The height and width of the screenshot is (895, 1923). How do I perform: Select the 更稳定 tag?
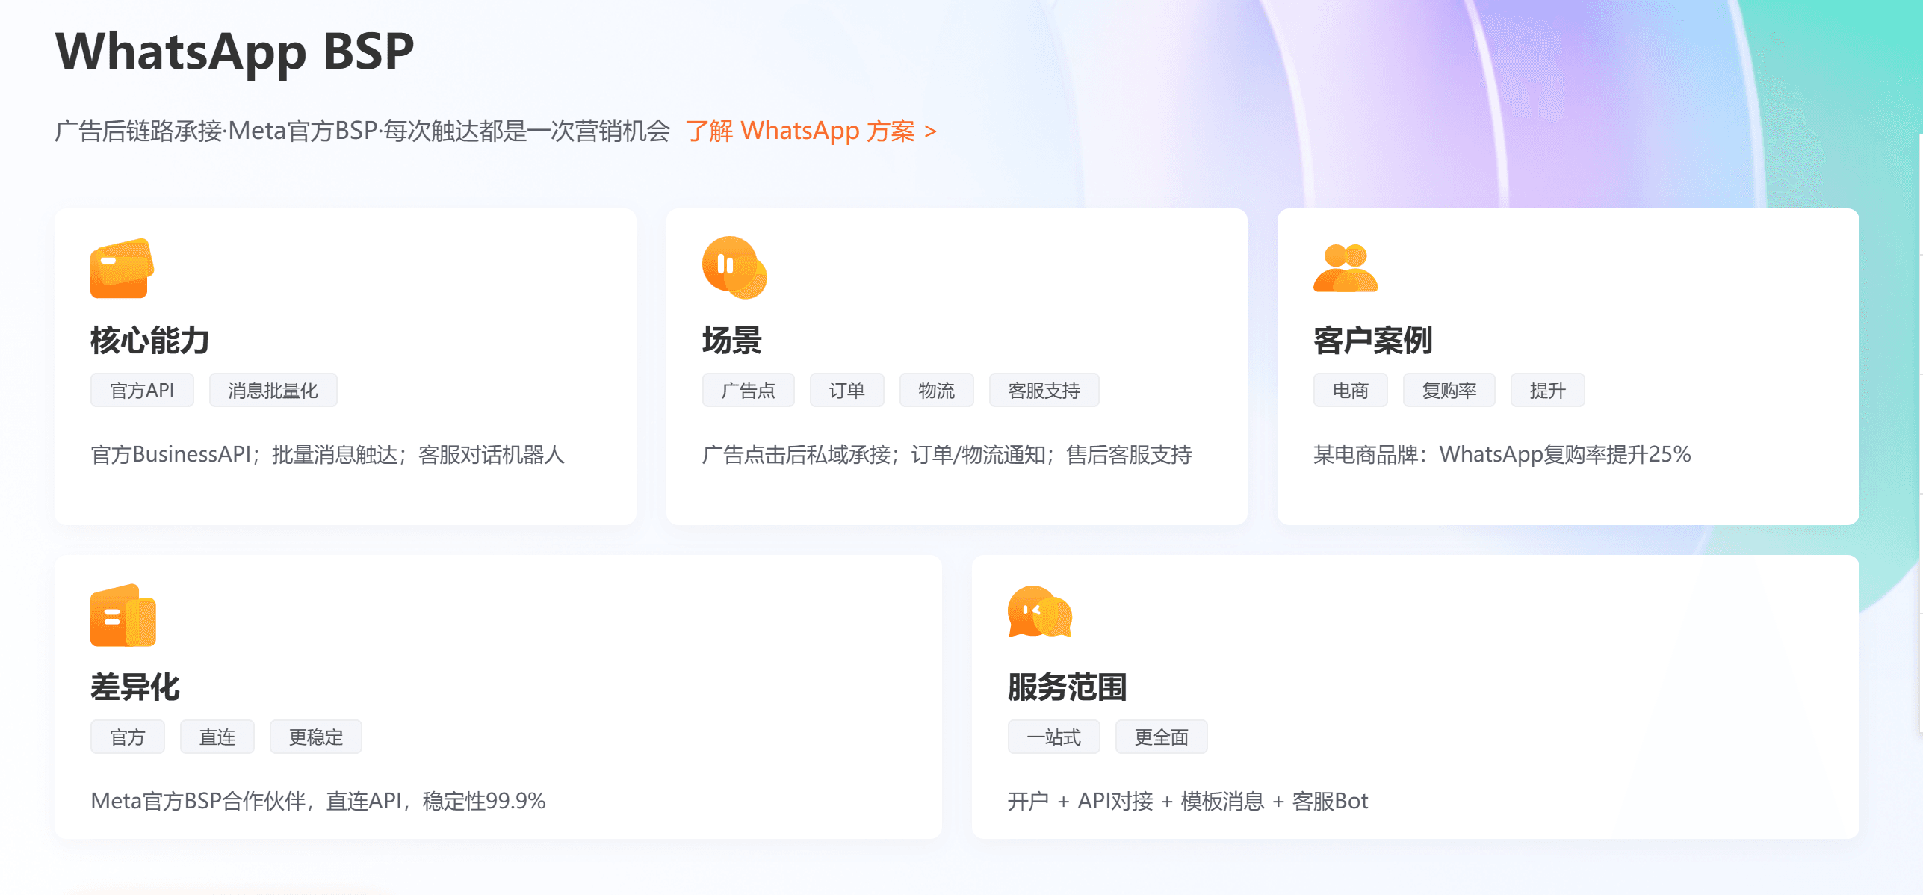pos(315,737)
